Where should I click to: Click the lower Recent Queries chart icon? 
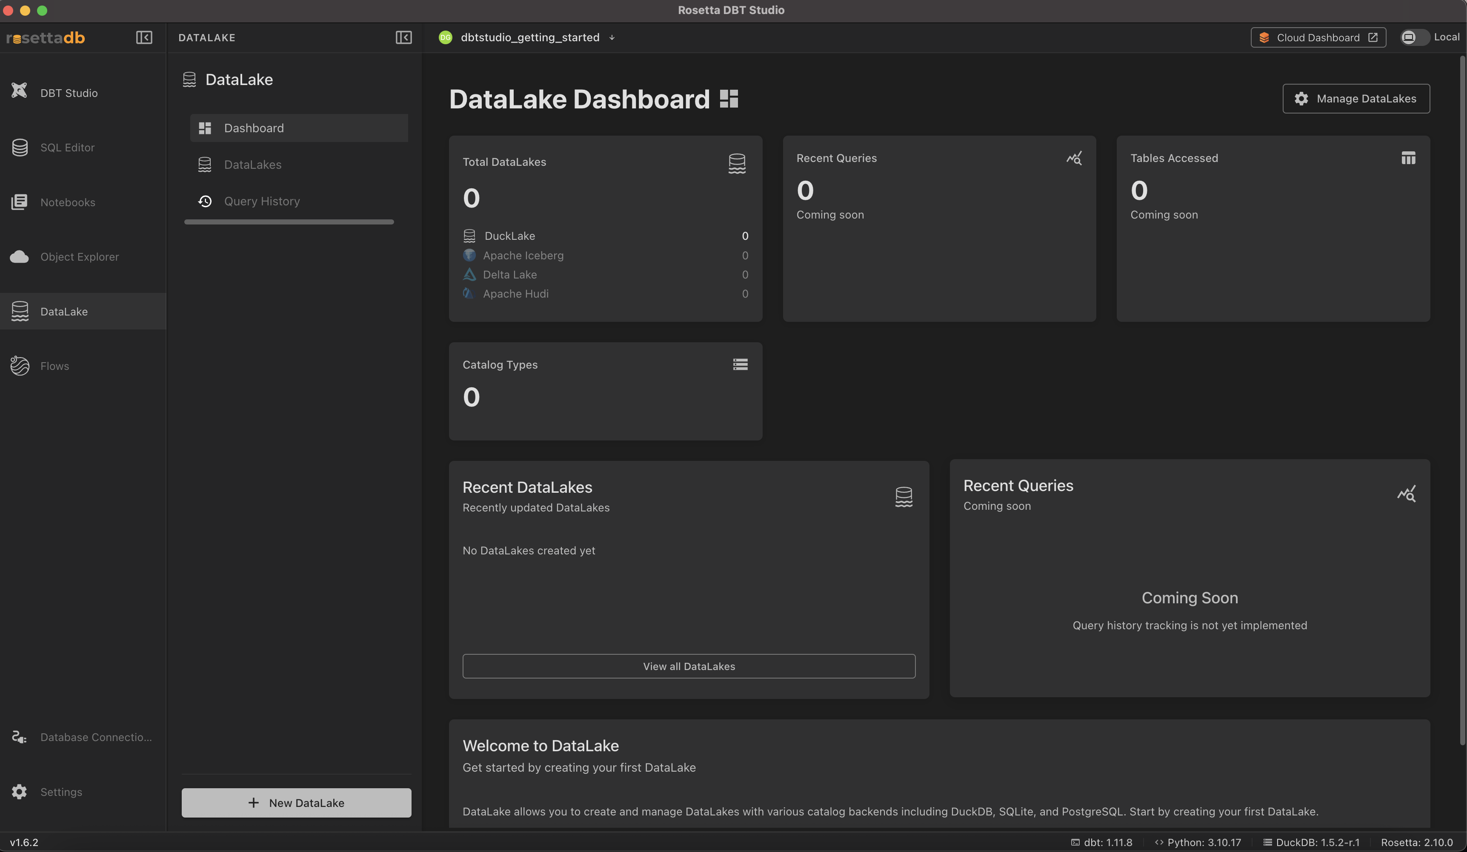[x=1407, y=494]
